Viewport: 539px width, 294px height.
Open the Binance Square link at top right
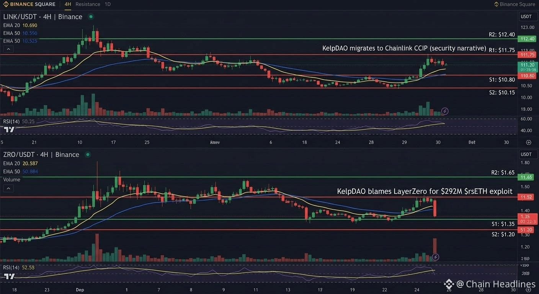pos(514,4)
